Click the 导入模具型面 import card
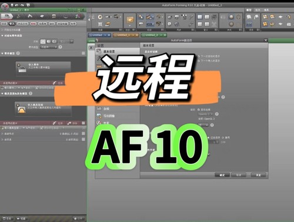294x222 pixels. (x=43, y=109)
